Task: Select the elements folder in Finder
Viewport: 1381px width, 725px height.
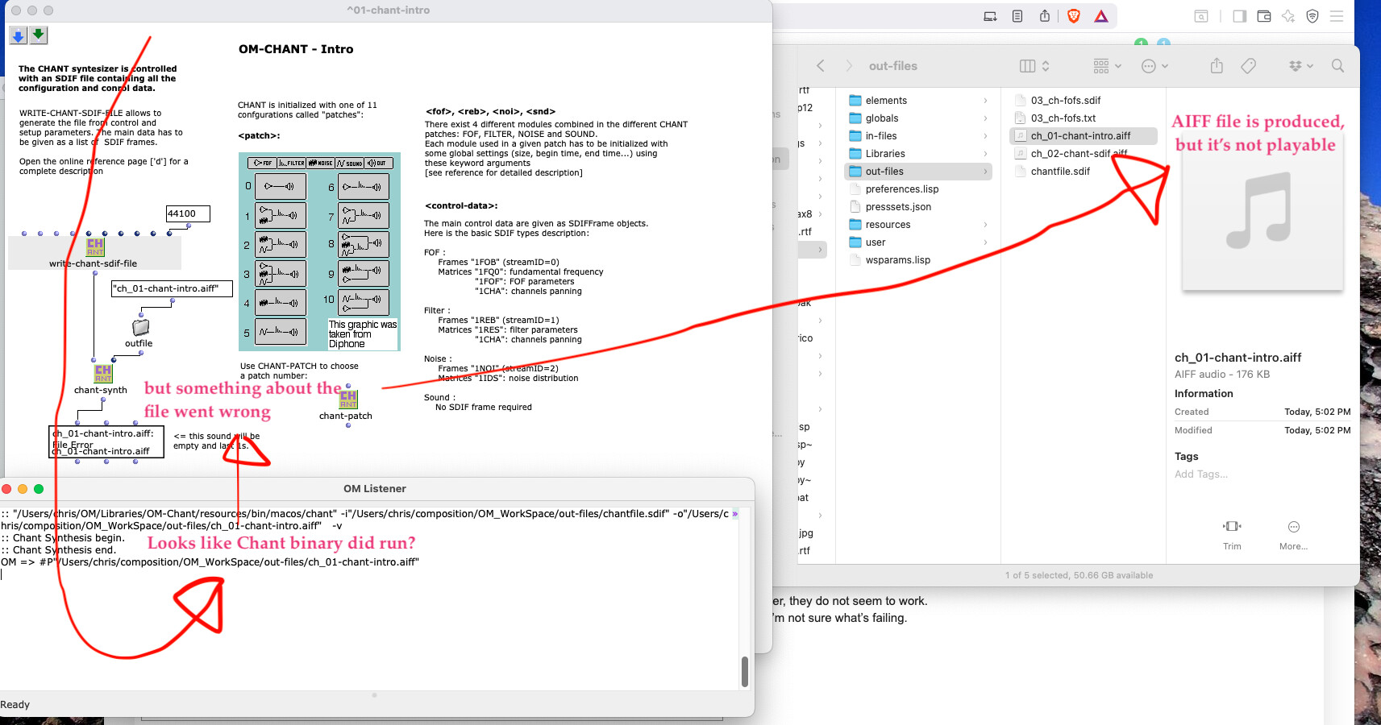Action: (x=918, y=101)
